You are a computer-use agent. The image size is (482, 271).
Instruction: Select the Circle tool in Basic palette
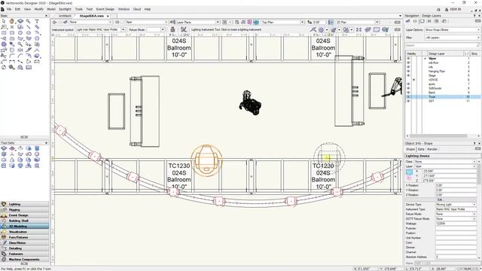[x=20, y=32]
